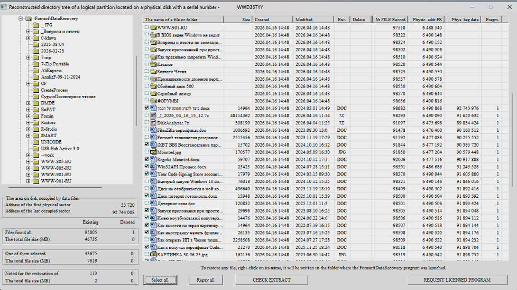The width and height of the screenshot is (517, 290).
Task: Expand the CF tree node
Action: (29, 83)
